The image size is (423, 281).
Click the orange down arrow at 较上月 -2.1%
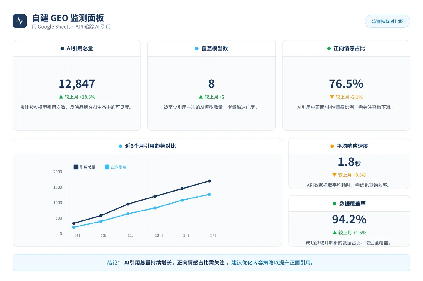pos(332,97)
